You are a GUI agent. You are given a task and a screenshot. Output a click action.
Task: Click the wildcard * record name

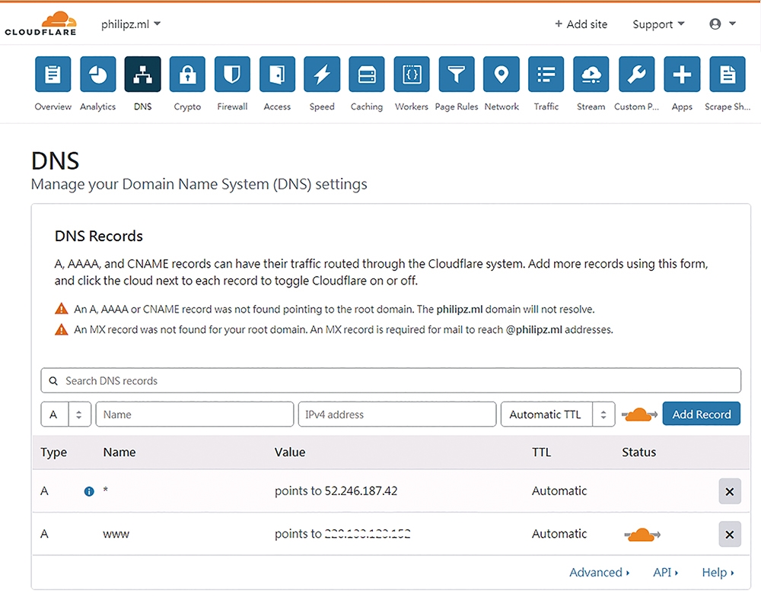(105, 491)
